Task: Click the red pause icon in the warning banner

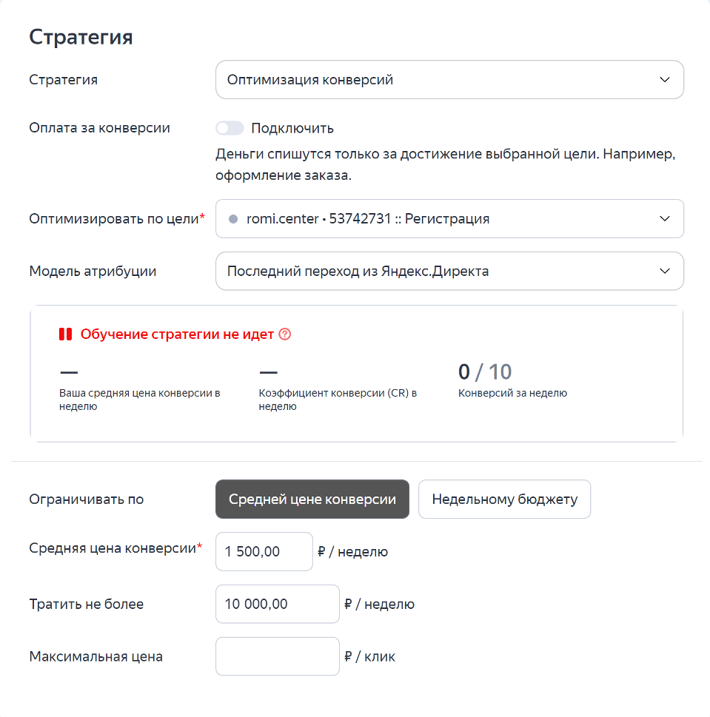Action: [x=66, y=334]
